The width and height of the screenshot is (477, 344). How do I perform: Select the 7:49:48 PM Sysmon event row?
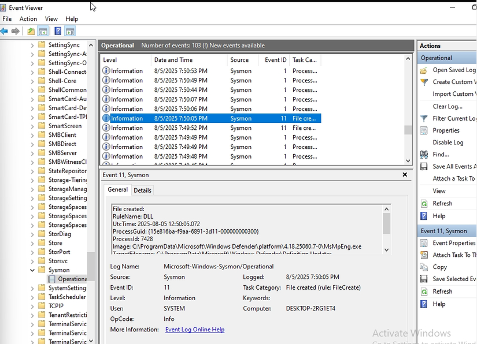[x=211, y=156]
